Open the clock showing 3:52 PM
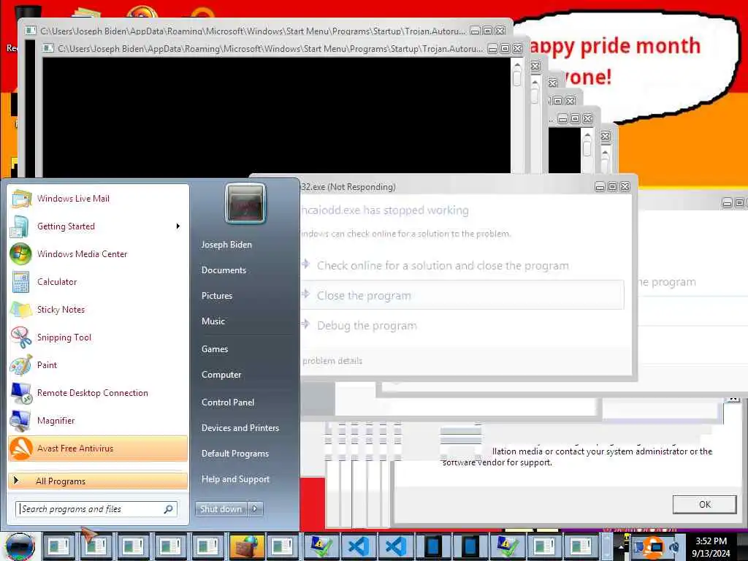Image resolution: width=748 pixels, height=561 pixels. [x=711, y=546]
